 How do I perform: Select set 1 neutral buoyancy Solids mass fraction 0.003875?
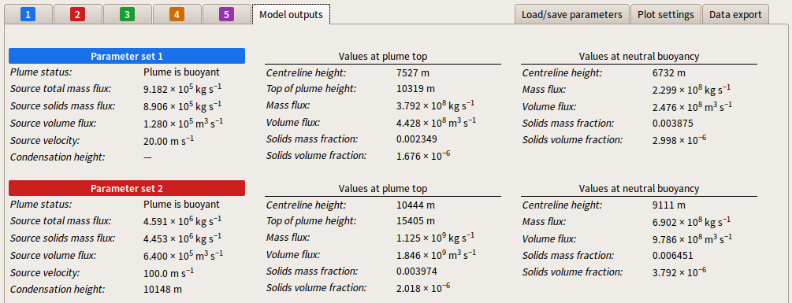pos(673,124)
